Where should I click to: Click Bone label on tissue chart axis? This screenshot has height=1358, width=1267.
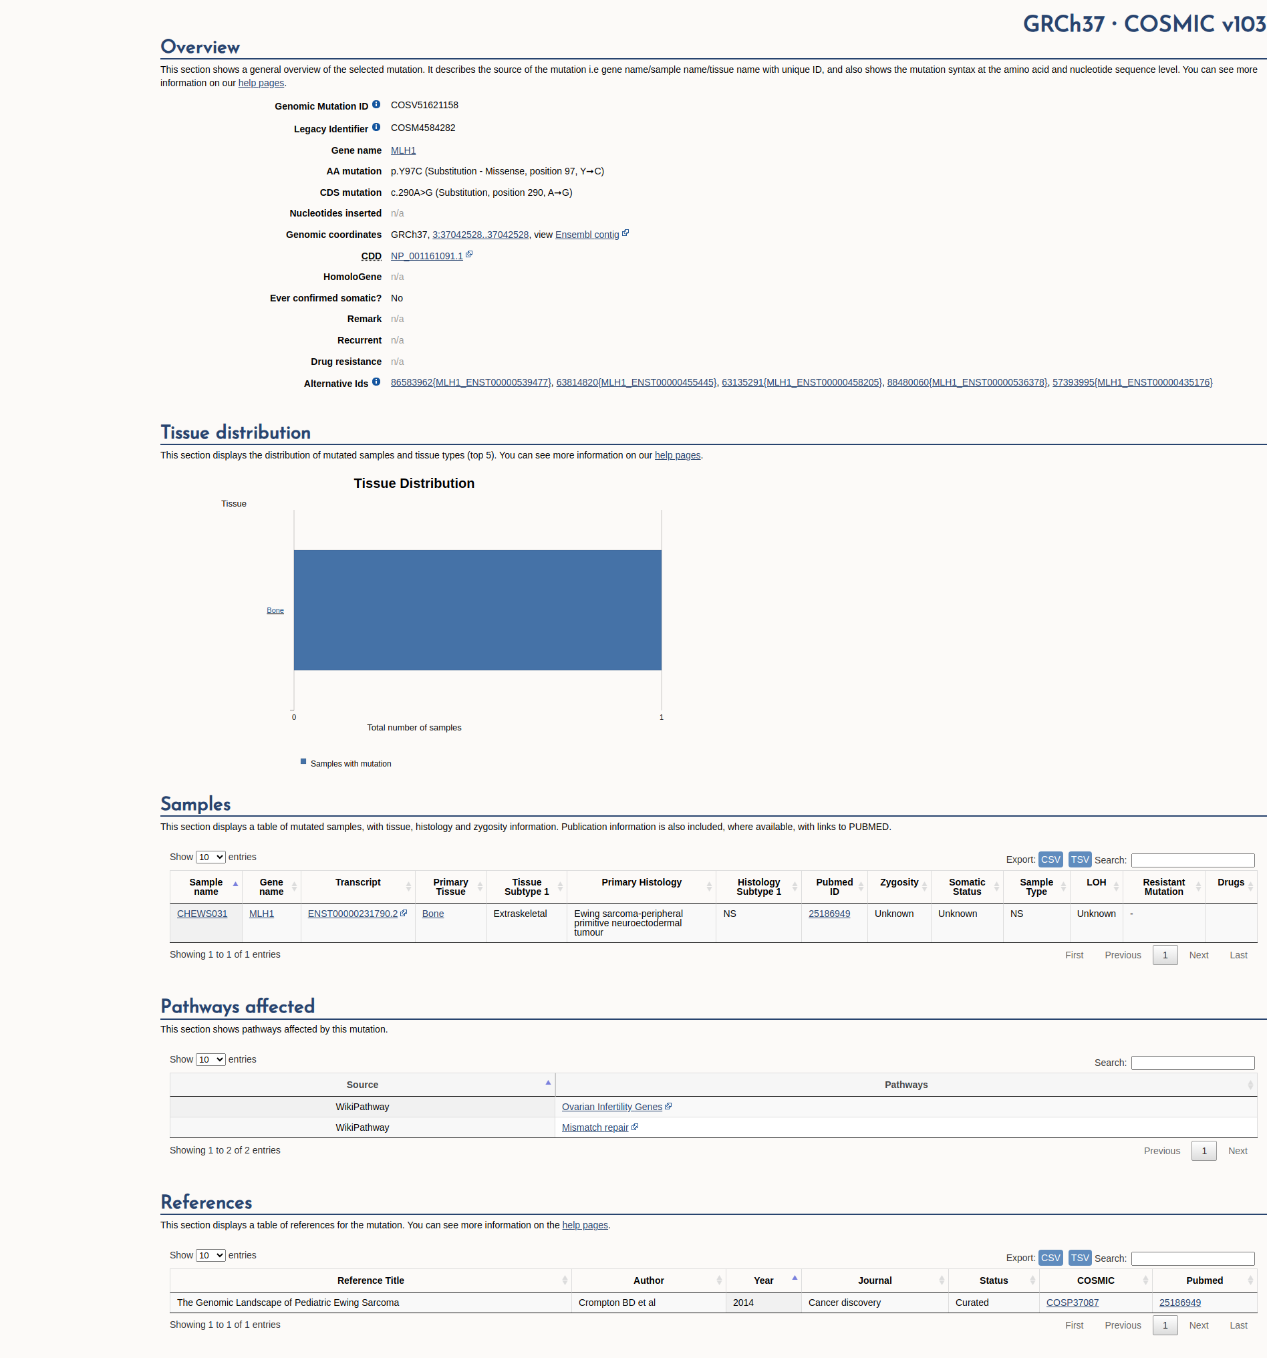click(x=275, y=610)
